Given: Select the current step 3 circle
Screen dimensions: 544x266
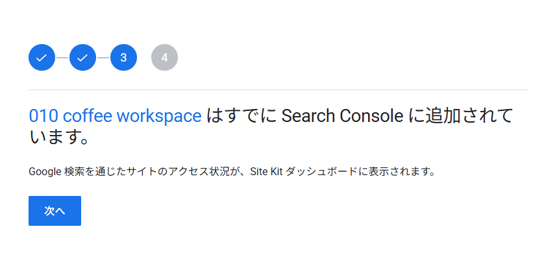Looking at the screenshot, I should pyautogui.click(x=123, y=58).
